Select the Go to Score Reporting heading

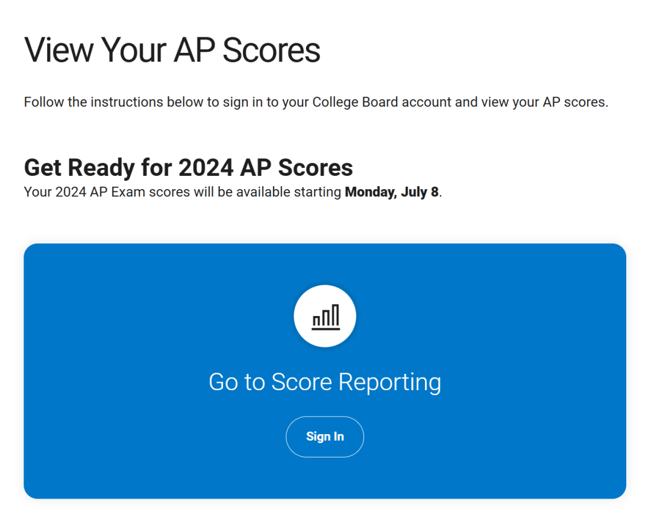coord(325,382)
